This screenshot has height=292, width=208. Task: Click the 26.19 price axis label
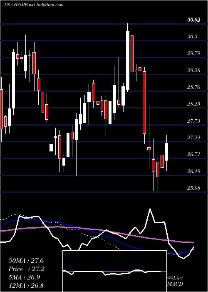(x=194, y=171)
